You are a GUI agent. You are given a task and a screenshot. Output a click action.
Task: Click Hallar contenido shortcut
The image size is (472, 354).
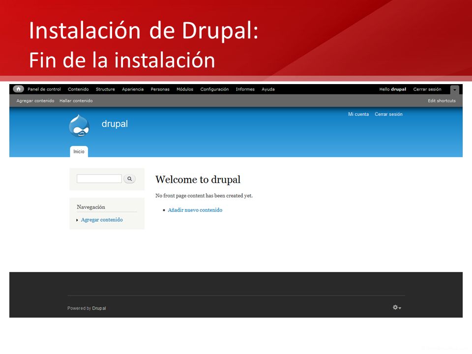coord(76,101)
